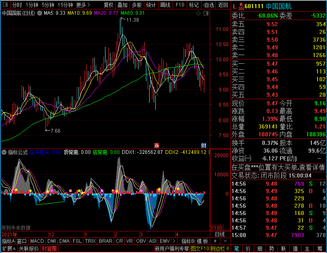
Task: Click 标记 mark button
Action: pyautogui.click(x=194, y=5)
